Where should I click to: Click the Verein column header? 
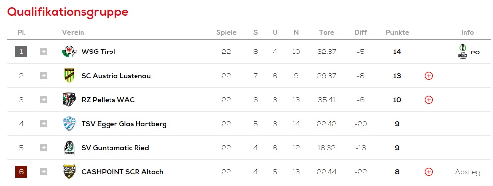coord(73,33)
